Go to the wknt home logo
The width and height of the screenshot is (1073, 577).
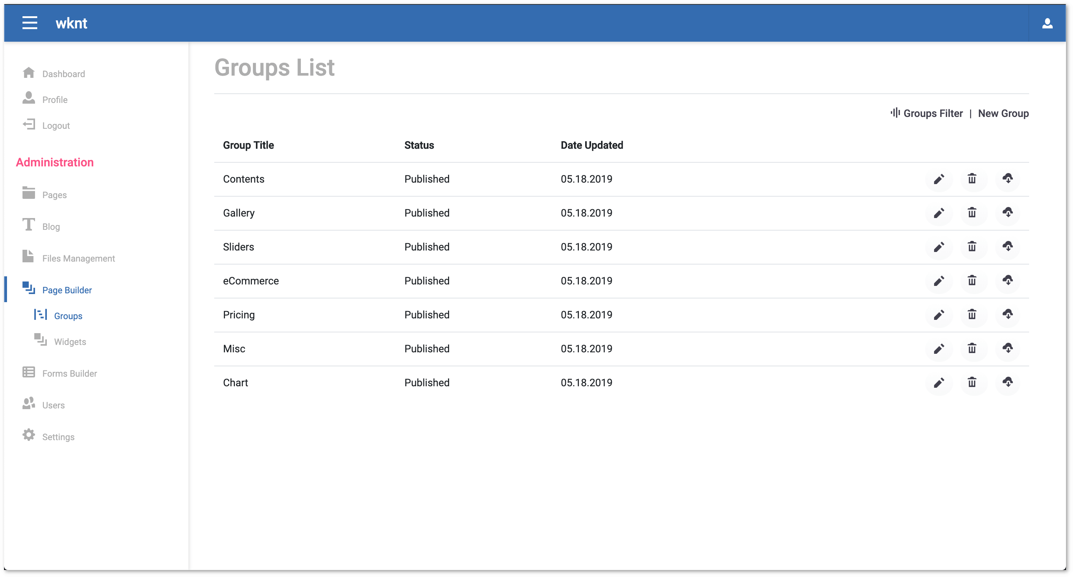tap(71, 23)
